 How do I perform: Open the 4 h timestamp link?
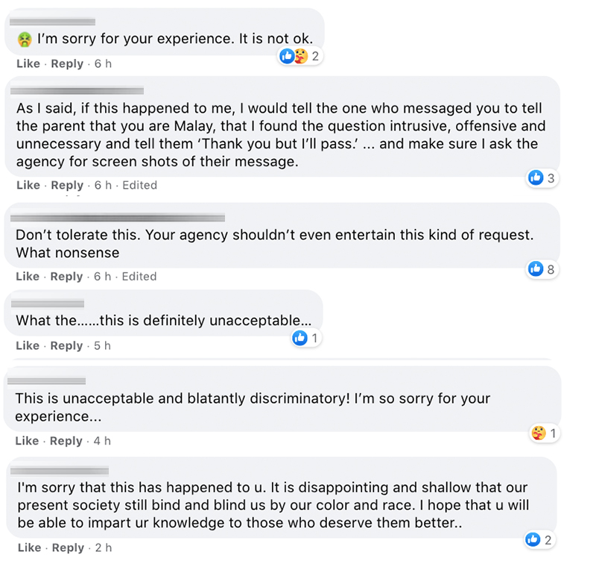(x=102, y=441)
